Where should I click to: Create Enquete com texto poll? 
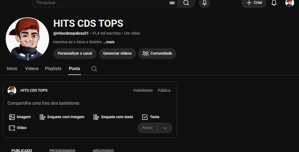(113, 117)
